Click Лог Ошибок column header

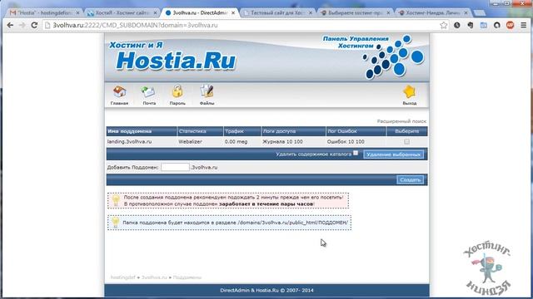pos(342,131)
